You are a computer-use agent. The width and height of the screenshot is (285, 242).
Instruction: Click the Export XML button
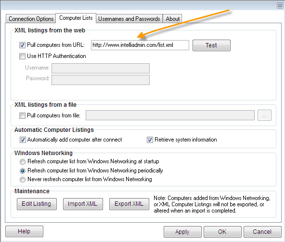pos(129,204)
